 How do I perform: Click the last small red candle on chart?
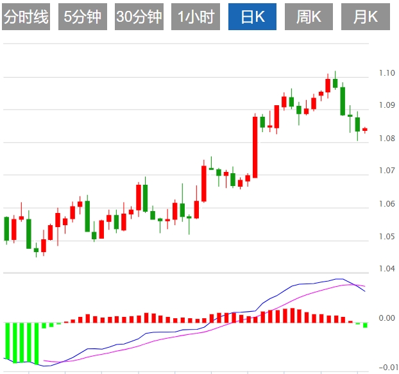365,130
